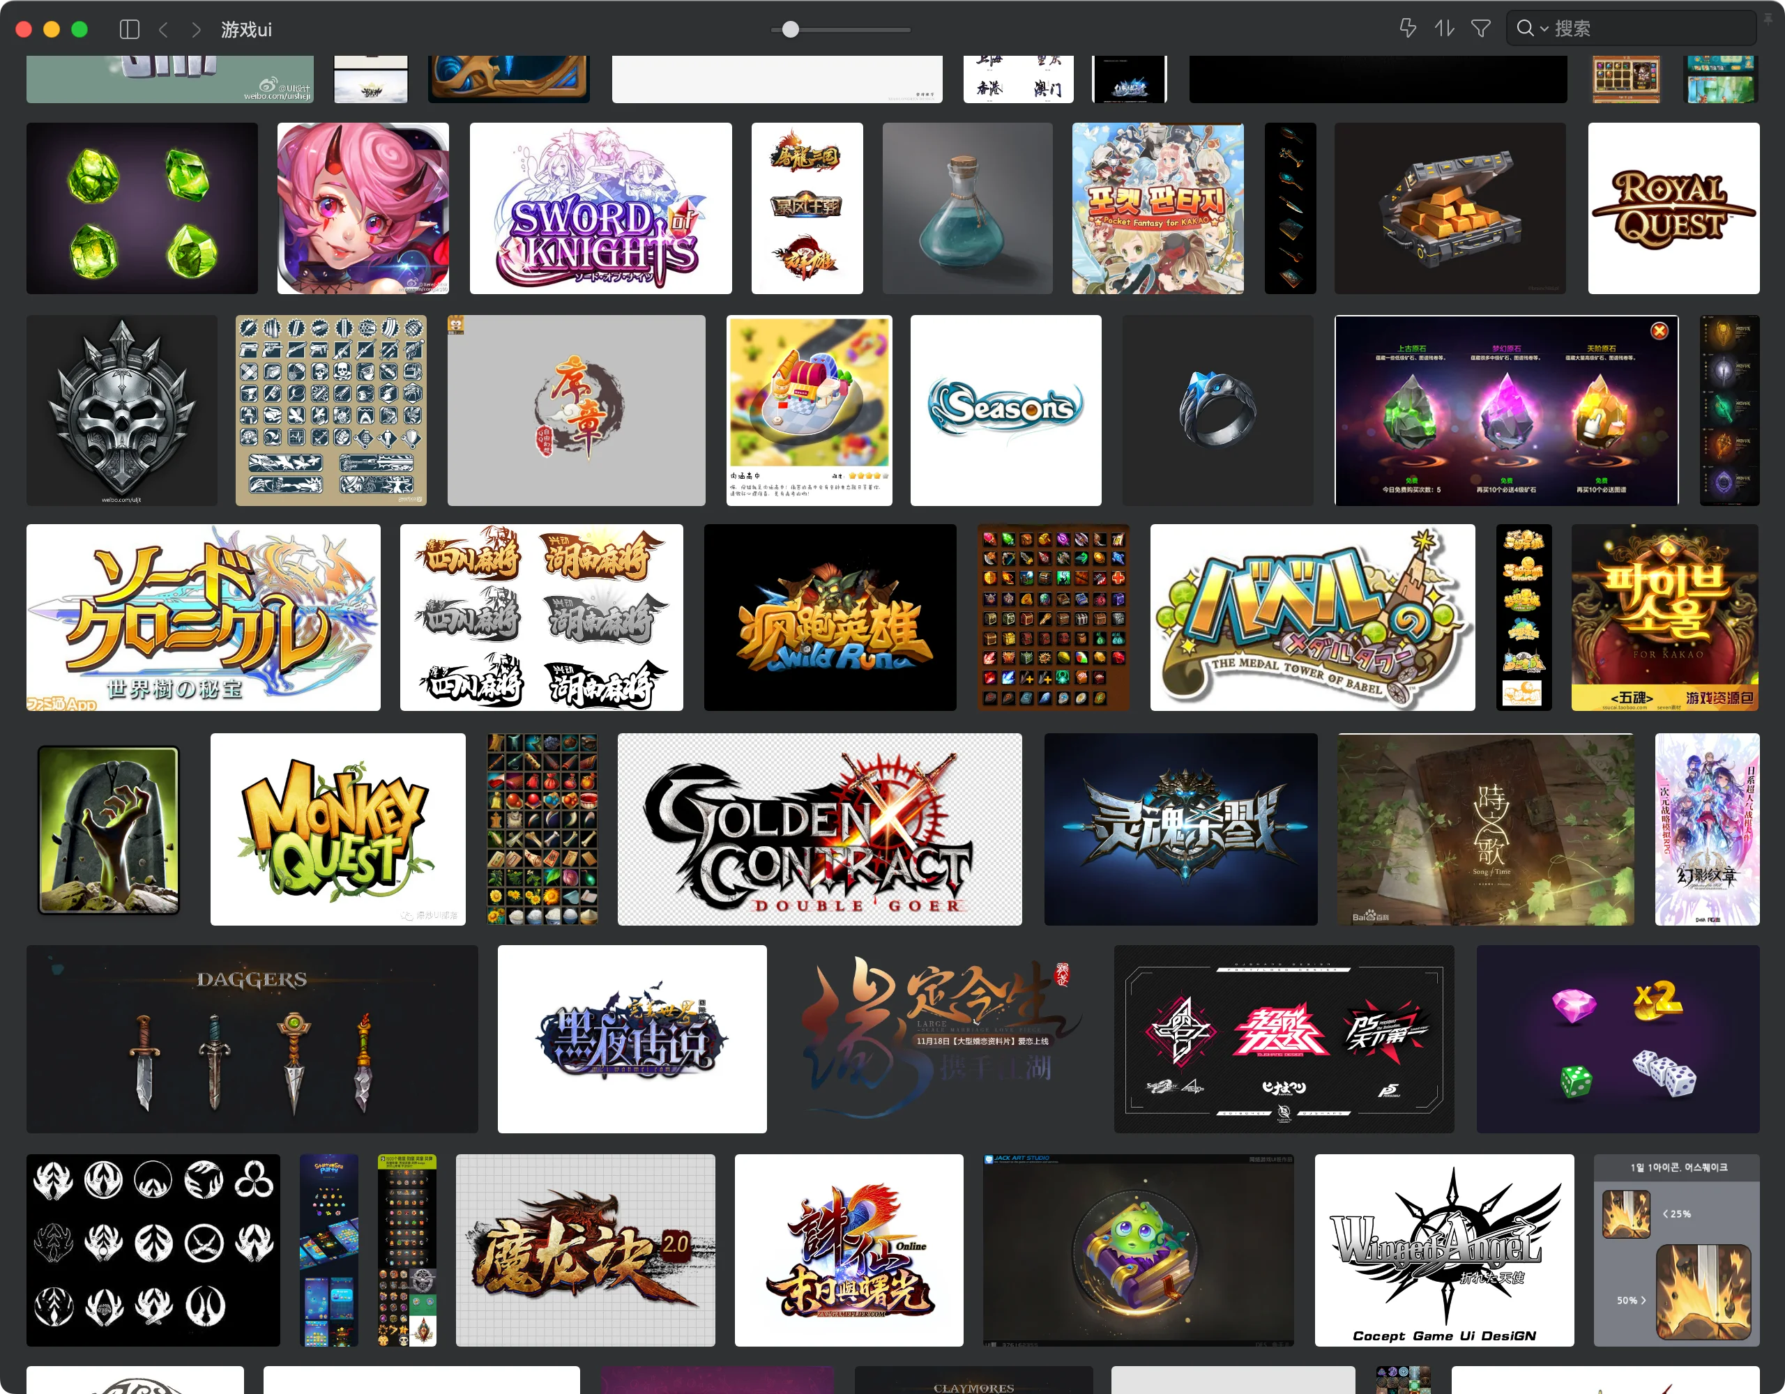Select the blue potion bottle thumbnail
The width and height of the screenshot is (1785, 1394).
[968, 208]
